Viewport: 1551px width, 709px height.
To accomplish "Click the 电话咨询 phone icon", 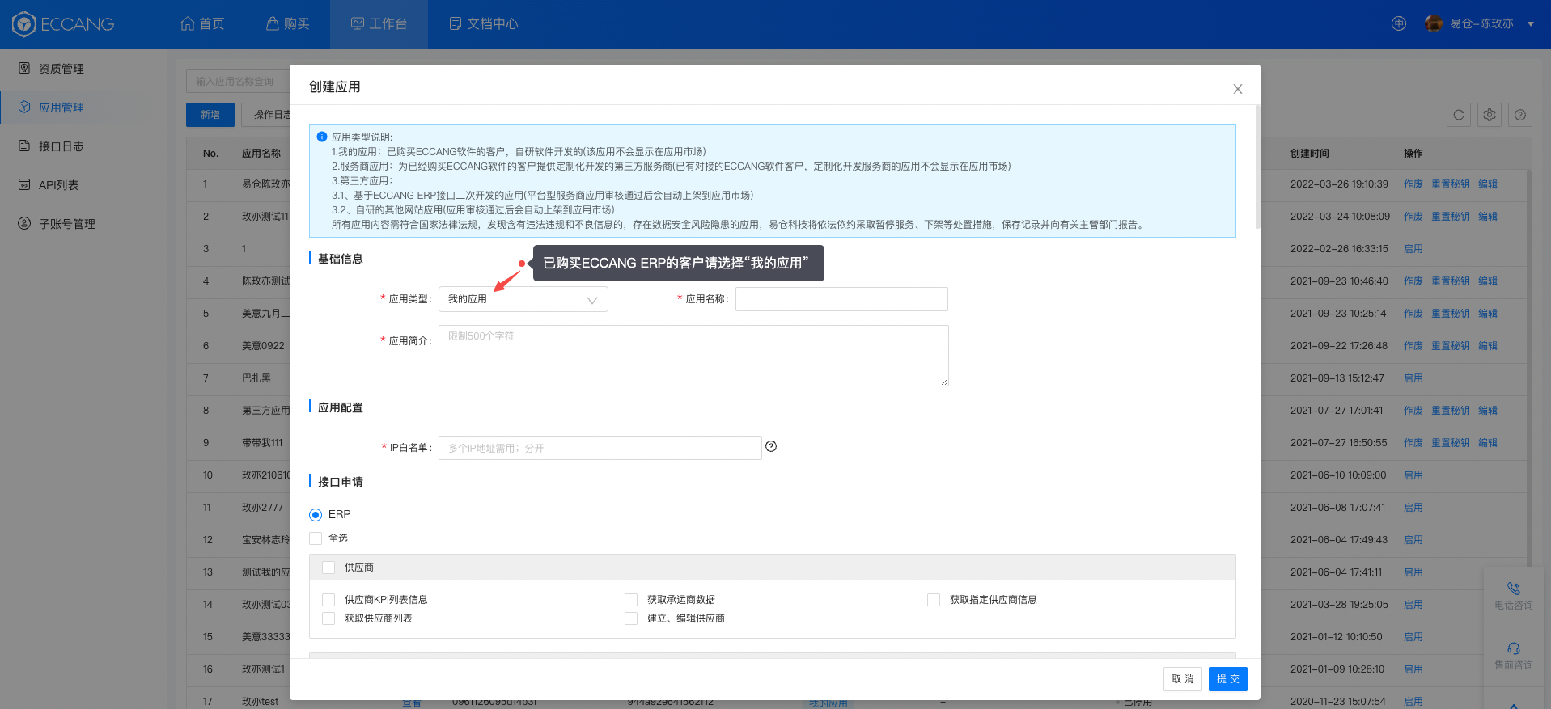I will (1514, 589).
